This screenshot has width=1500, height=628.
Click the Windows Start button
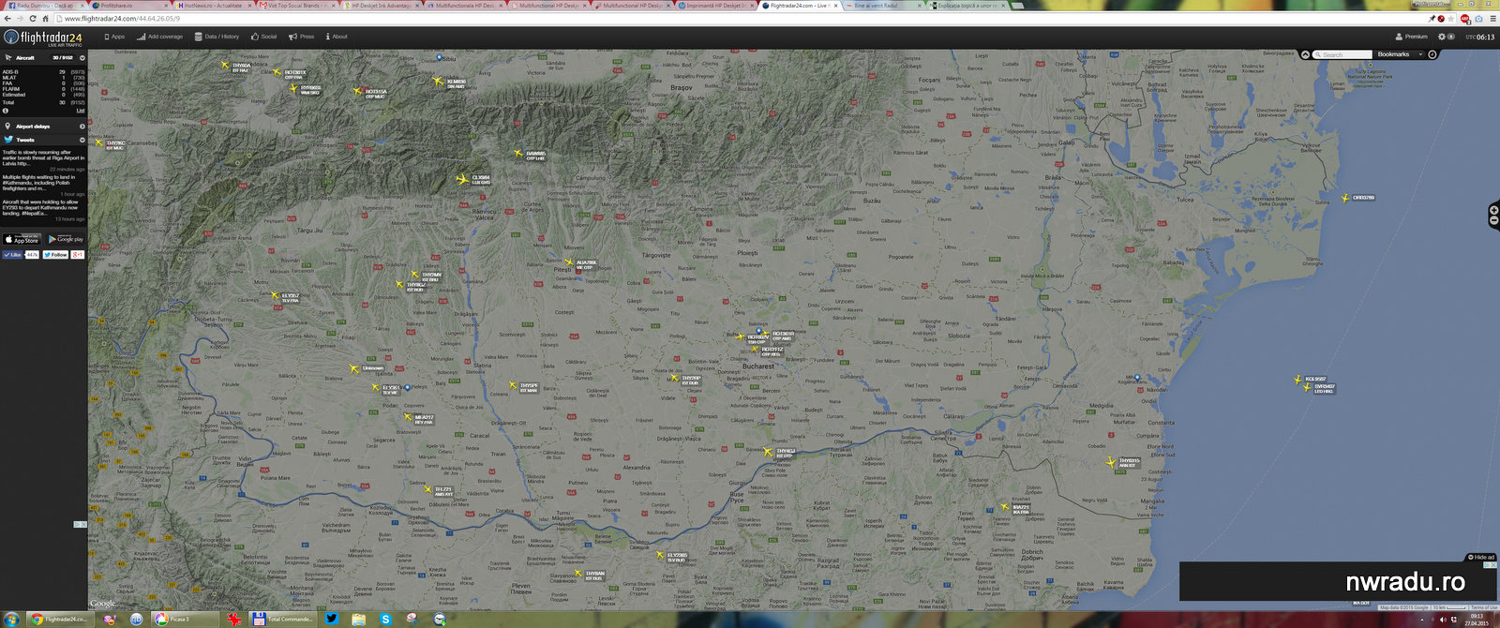[x=11, y=619]
